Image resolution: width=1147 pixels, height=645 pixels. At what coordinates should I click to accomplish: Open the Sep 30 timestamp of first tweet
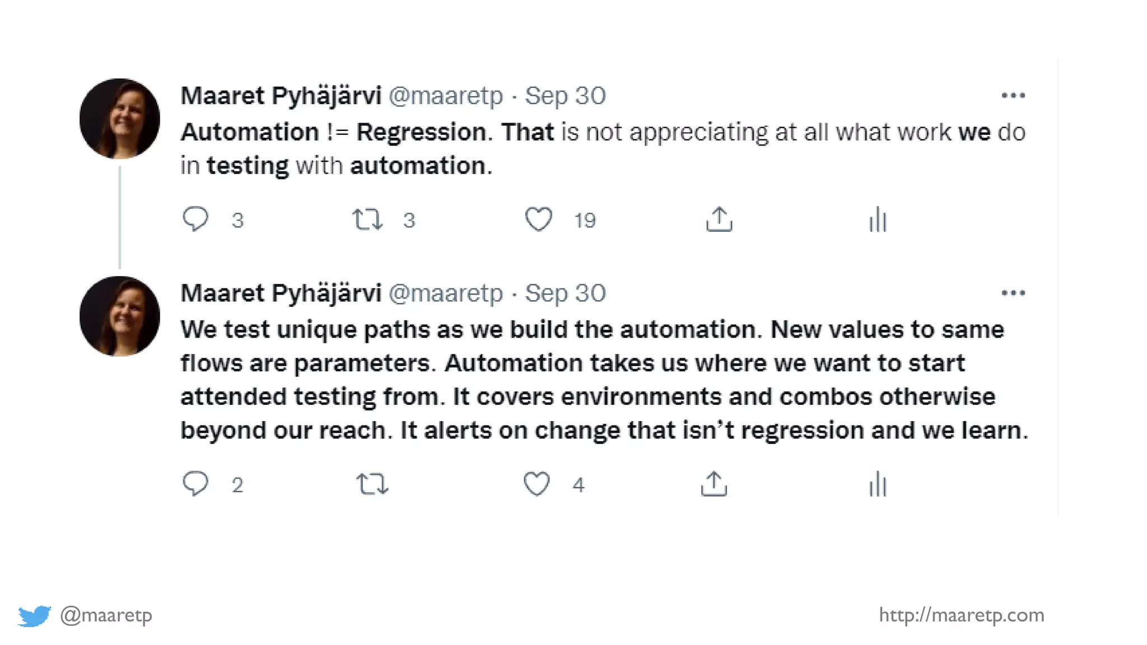565,96
